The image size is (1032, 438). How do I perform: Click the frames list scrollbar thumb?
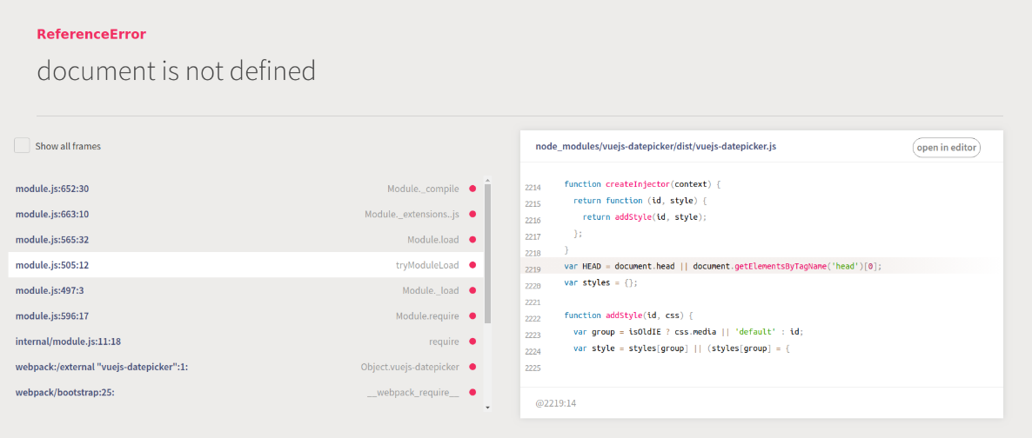pyautogui.click(x=487, y=253)
